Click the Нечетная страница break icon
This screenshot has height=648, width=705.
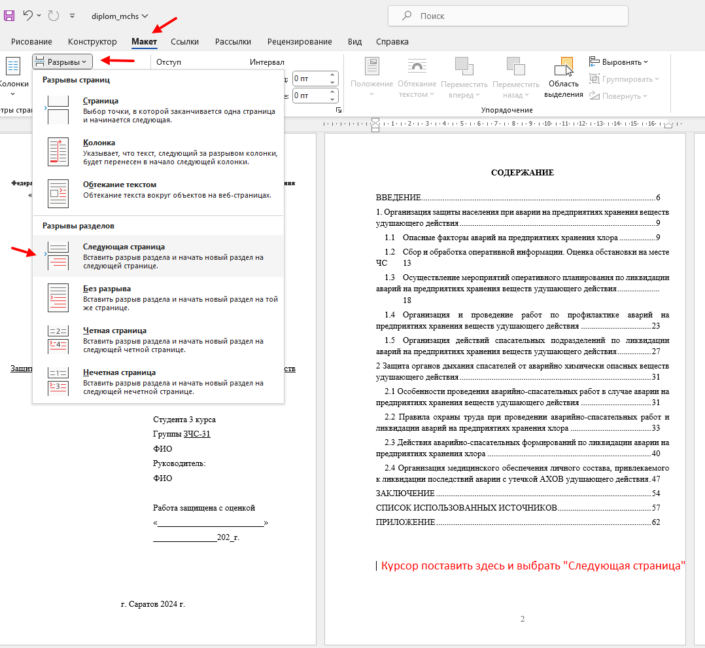click(58, 381)
